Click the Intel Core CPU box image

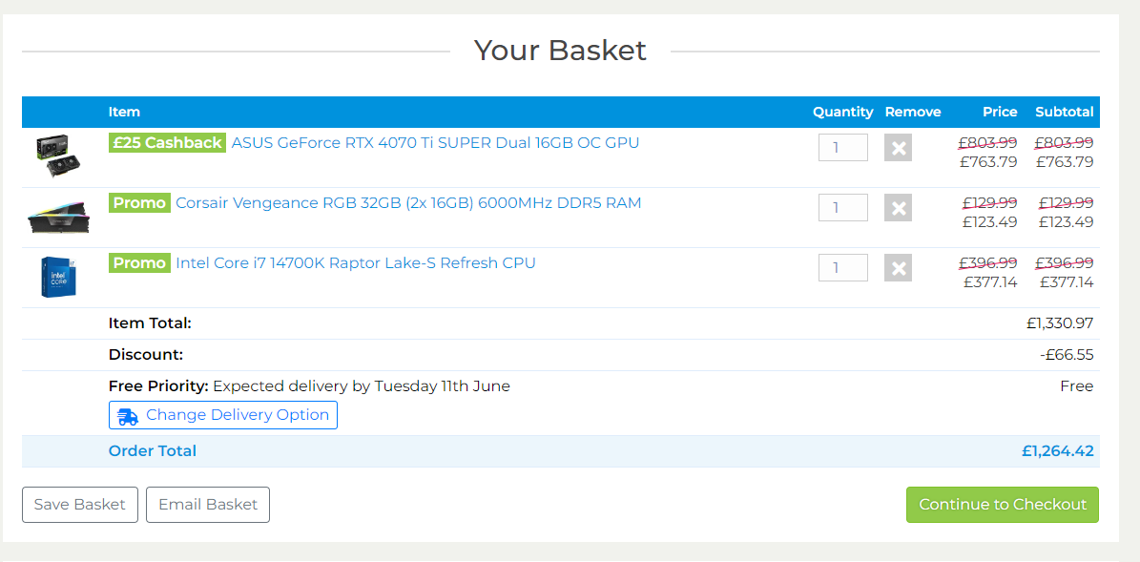[x=58, y=277]
